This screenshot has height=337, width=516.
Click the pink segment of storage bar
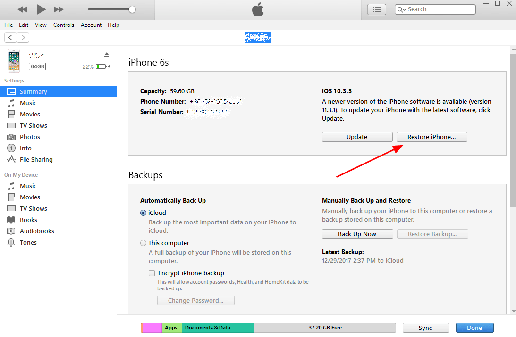(x=152, y=328)
